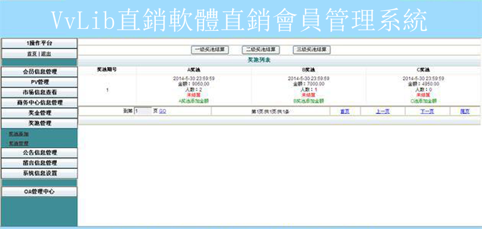Click the A奖池添加金额 link
Viewport: 482px width, 229px height.
pos(194,101)
